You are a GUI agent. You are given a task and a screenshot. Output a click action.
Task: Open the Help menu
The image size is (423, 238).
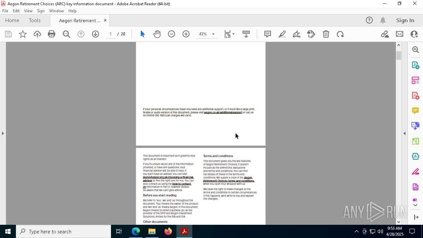72,11
